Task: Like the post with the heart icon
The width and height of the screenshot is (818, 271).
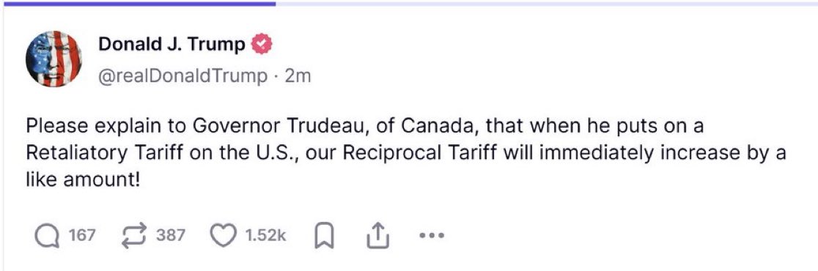Action: coord(223,236)
